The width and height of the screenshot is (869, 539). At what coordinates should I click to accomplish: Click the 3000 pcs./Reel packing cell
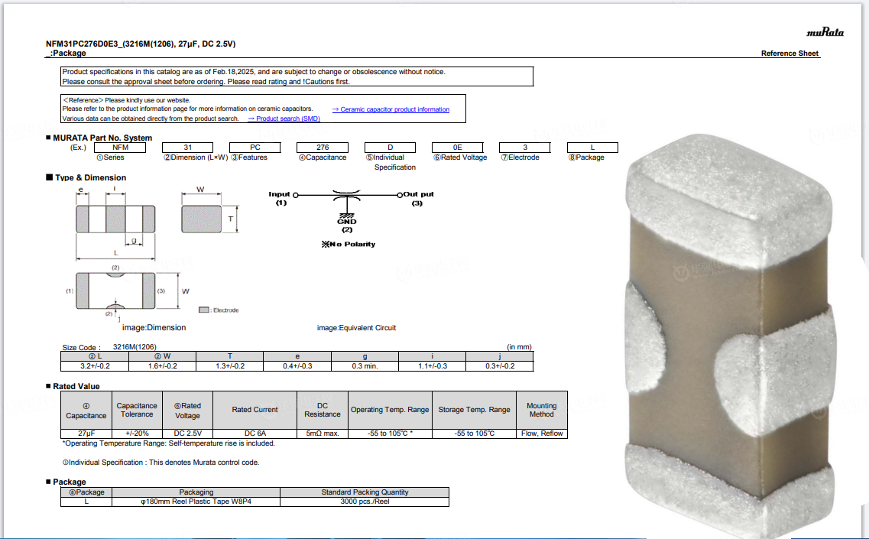tap(365, 502)
